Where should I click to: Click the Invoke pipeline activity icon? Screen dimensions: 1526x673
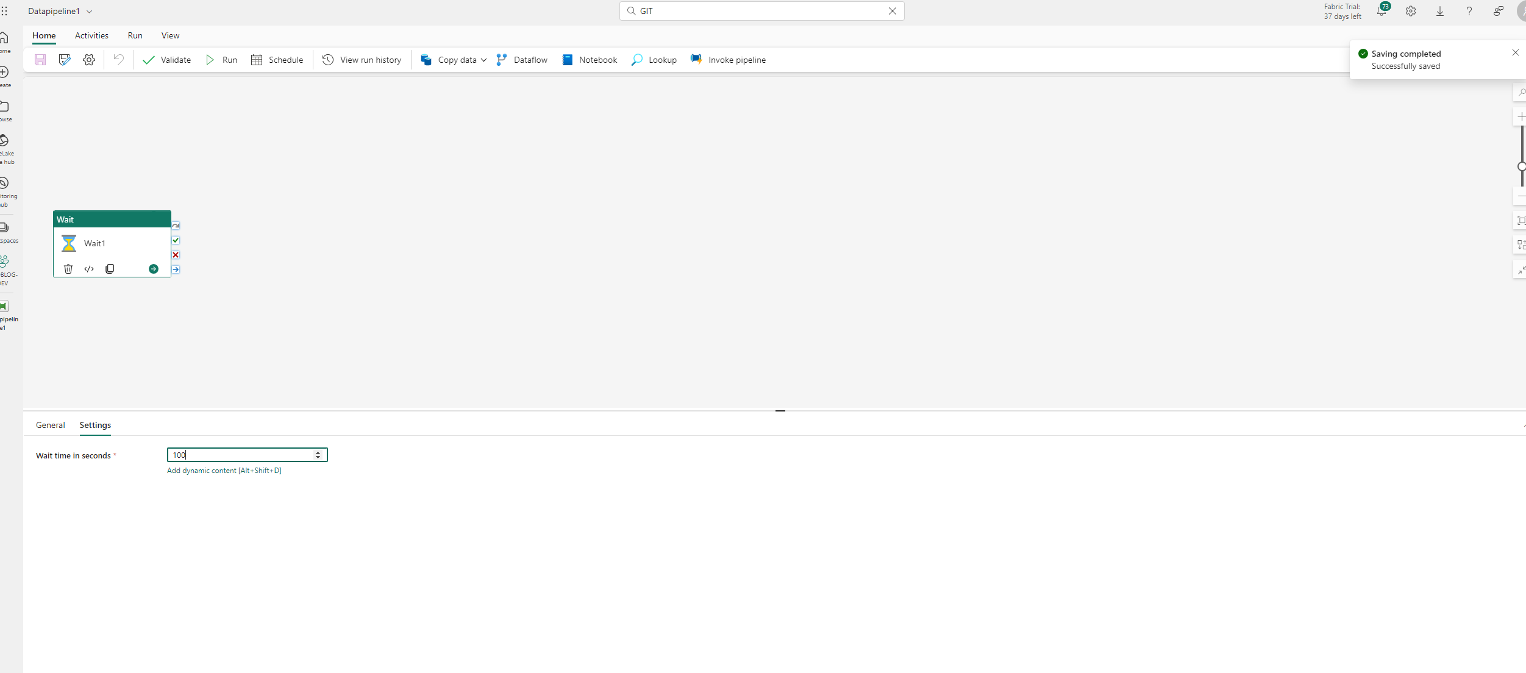[x=696, y=59]
